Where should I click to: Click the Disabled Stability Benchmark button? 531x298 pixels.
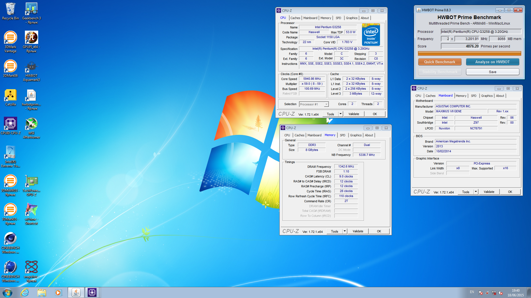click(x=440, y=72)
